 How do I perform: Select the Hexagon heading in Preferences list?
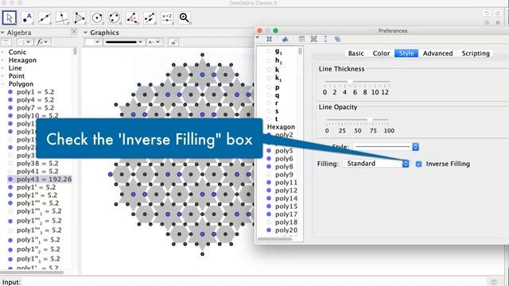click(281, 127)
